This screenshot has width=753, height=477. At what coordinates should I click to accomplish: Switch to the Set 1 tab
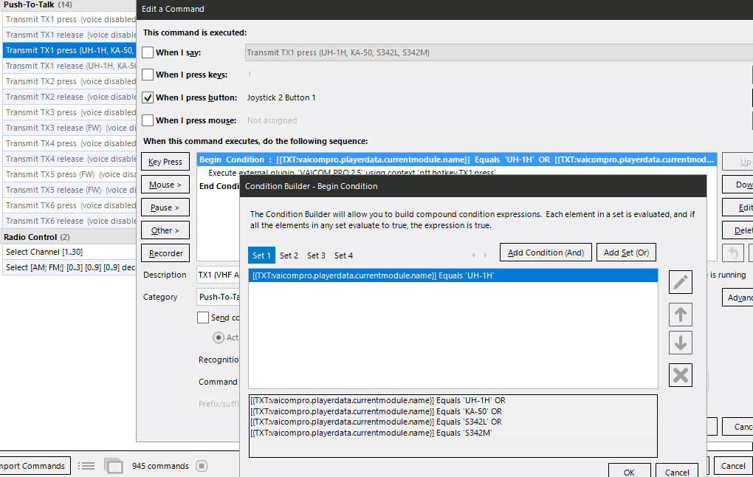point(262,255)
